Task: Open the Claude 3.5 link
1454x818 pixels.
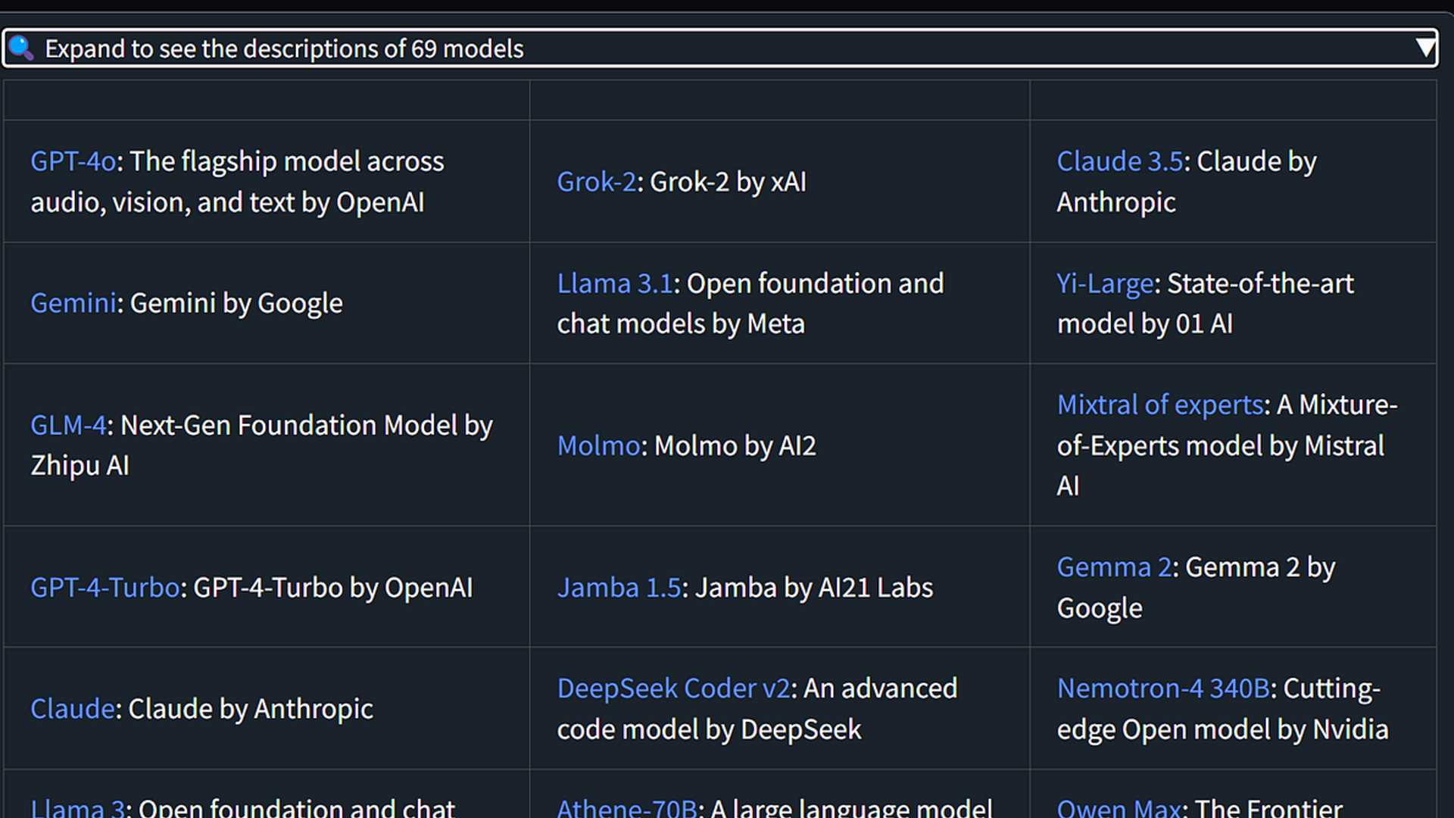Action: [x=1120, y=161]
